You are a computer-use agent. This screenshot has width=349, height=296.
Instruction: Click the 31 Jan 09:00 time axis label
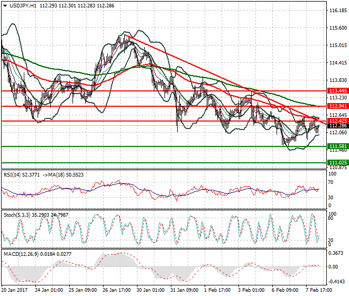(x=185, y=290)
